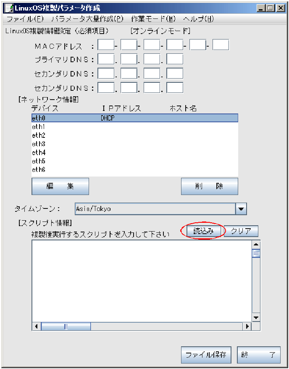This screenshot has height=369, width=289.
Task: Click the horizontal scrollbar thumb
Action: 66,327
